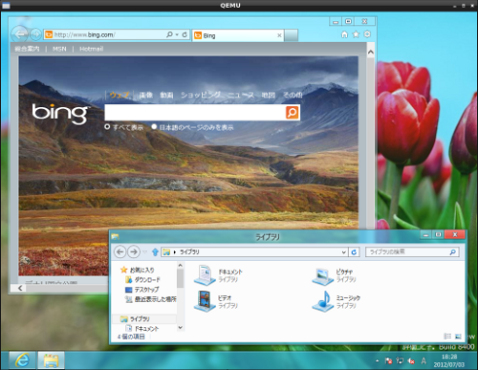The height and width of the screenshot is (370, 478).
Task: Open the ミュージック library icon
Action: click(x=323, y=301)
